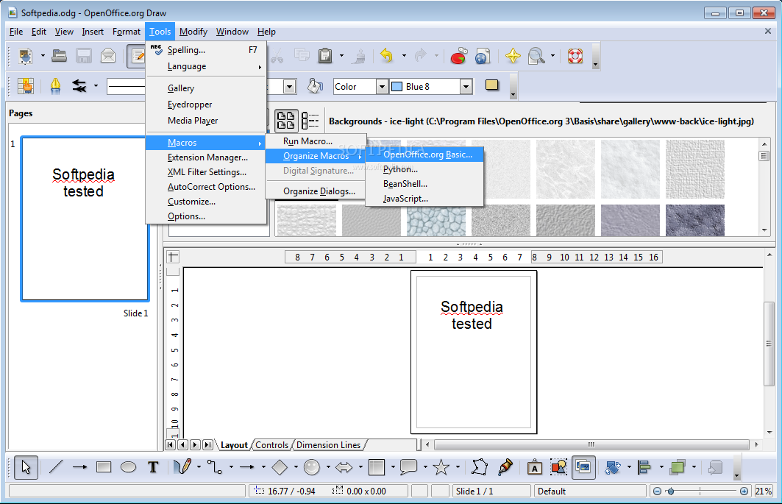Click the Blue 8 color swatch
The image size is (782, 504).
click(x=397, y=87)
